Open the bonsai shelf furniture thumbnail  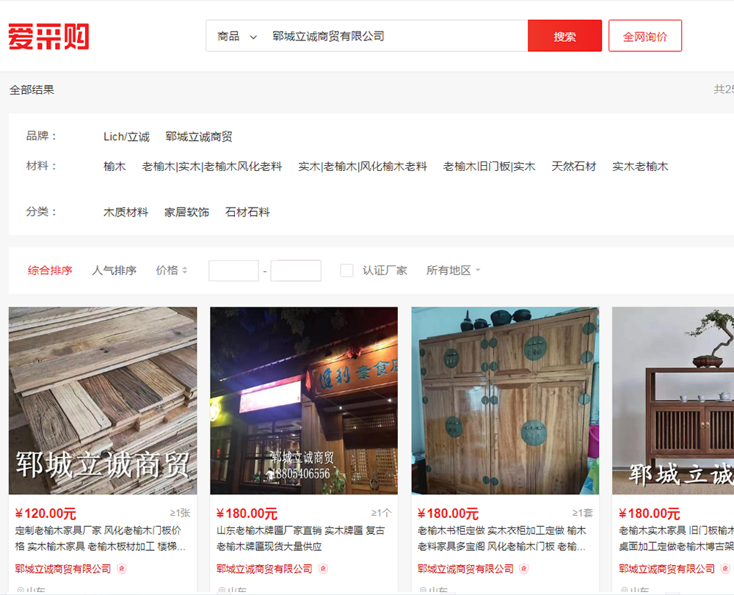pyautogui.click(x=673, y=401)
